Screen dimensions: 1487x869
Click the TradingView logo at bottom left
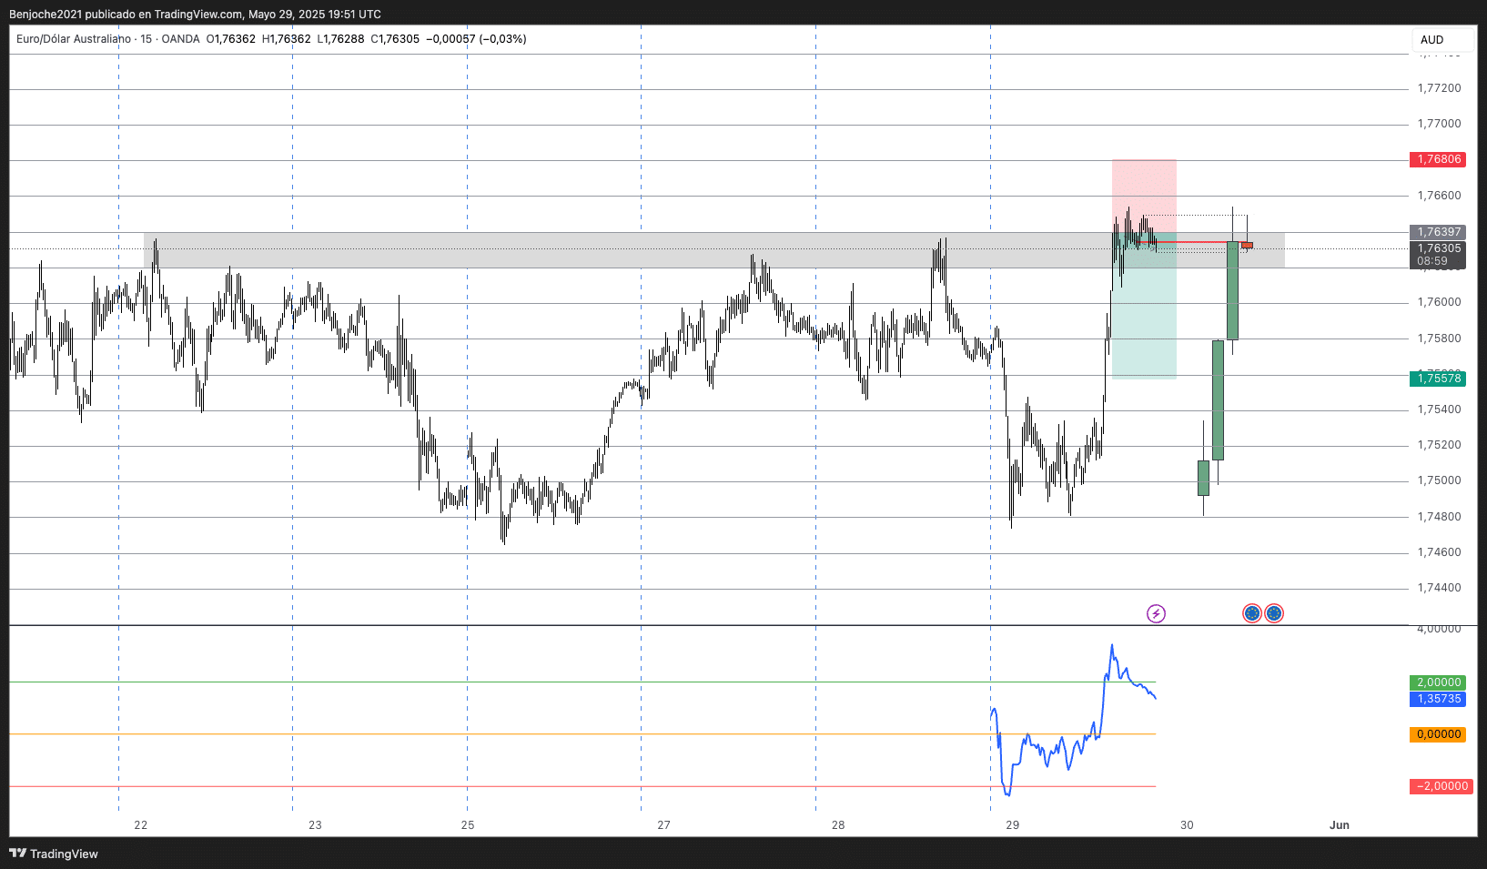point(54,854)
